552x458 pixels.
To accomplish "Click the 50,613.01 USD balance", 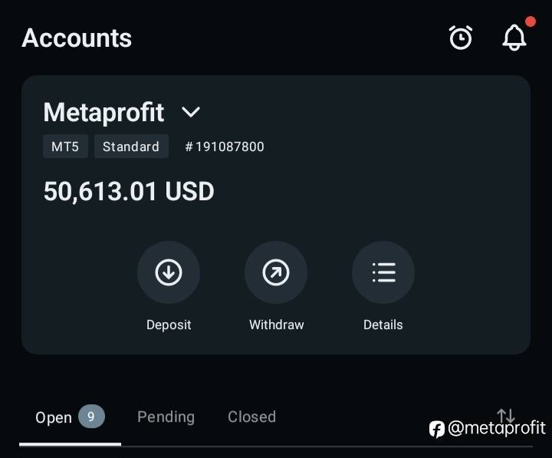I will pos(129,191).
